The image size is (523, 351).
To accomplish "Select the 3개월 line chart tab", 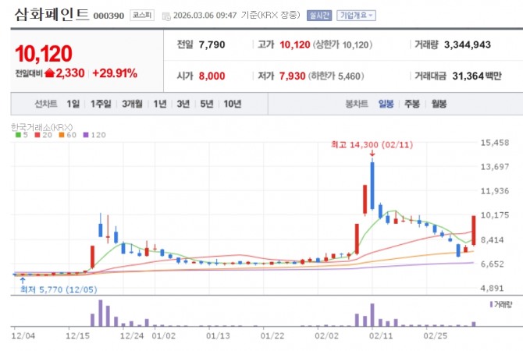I will tap(132, 104).
